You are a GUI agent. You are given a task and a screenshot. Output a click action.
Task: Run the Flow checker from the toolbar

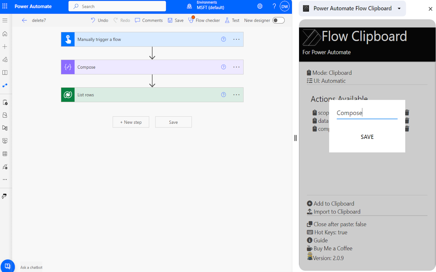point(204,20)
